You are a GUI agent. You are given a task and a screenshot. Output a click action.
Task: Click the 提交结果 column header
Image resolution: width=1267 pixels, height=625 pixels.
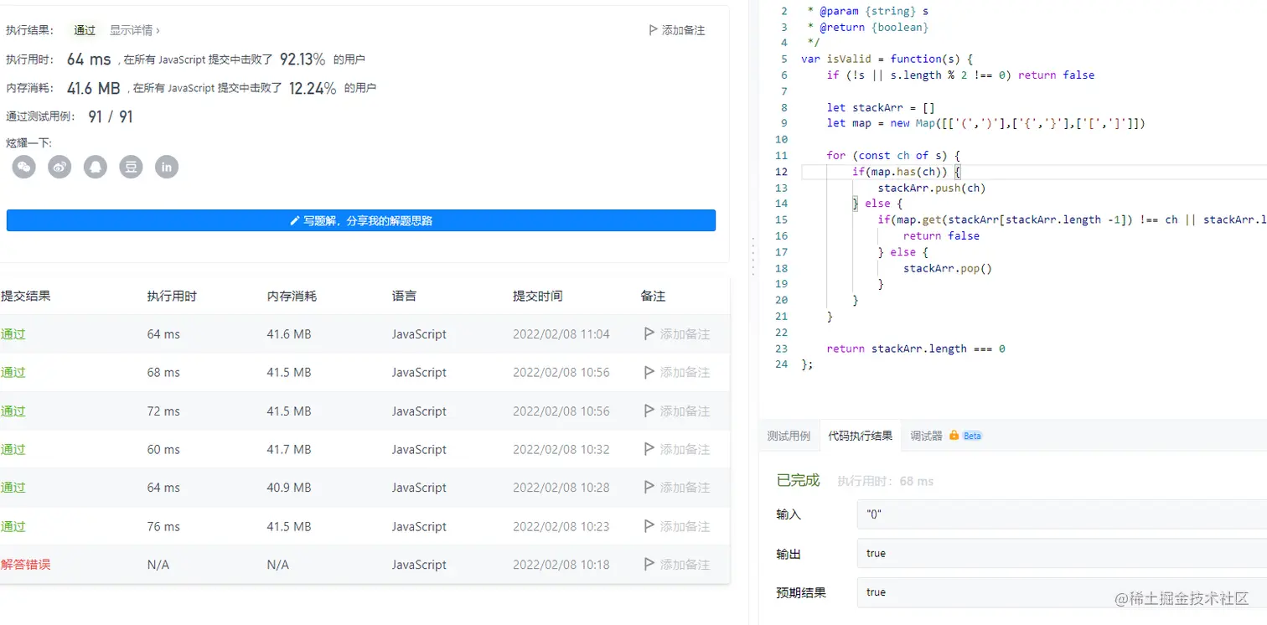[26, 296]
